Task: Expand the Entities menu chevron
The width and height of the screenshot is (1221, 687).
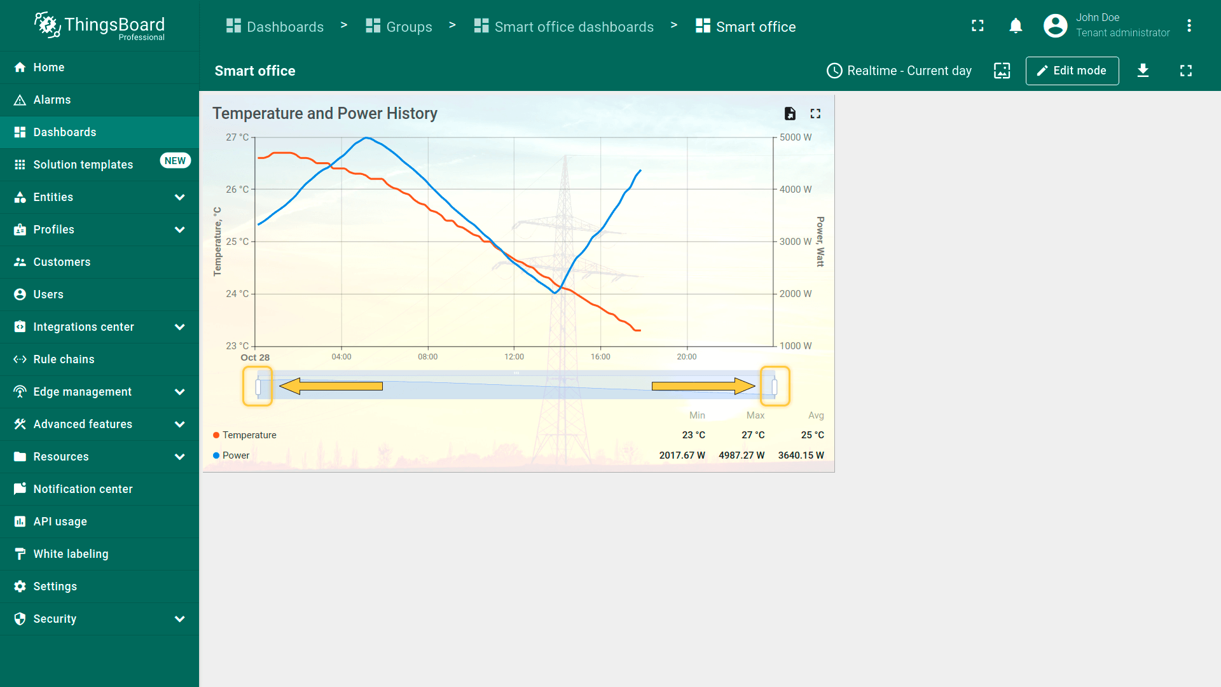Action: (179, 197)
